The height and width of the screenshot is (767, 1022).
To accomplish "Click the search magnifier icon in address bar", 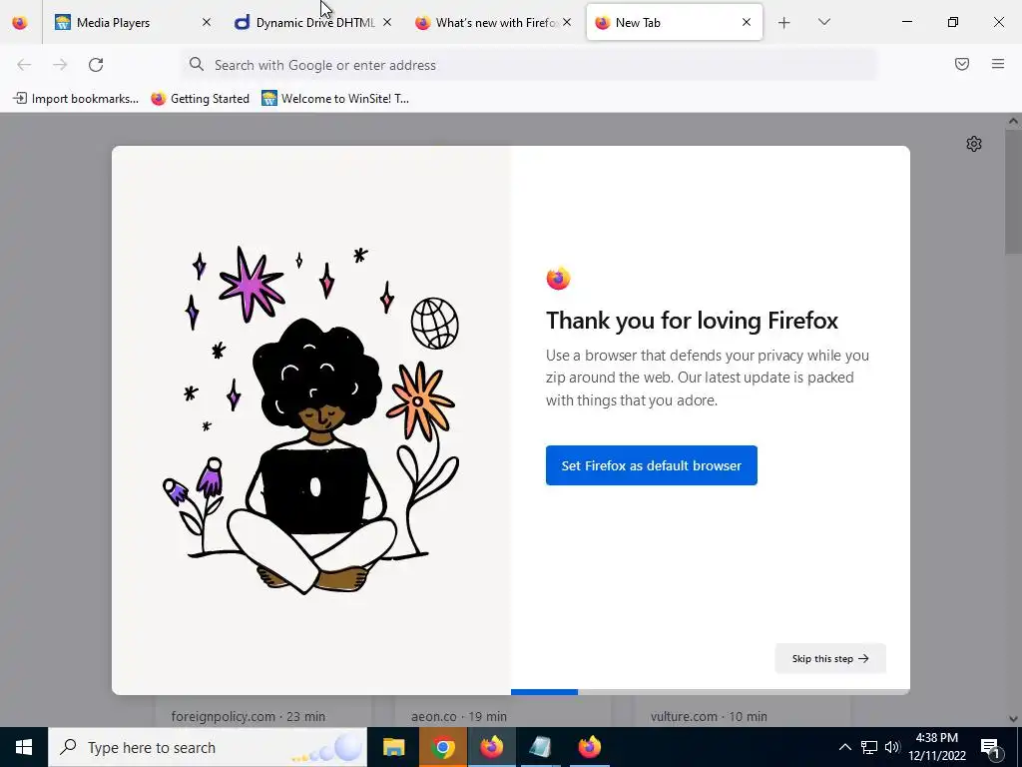I will tap(197, 64).
